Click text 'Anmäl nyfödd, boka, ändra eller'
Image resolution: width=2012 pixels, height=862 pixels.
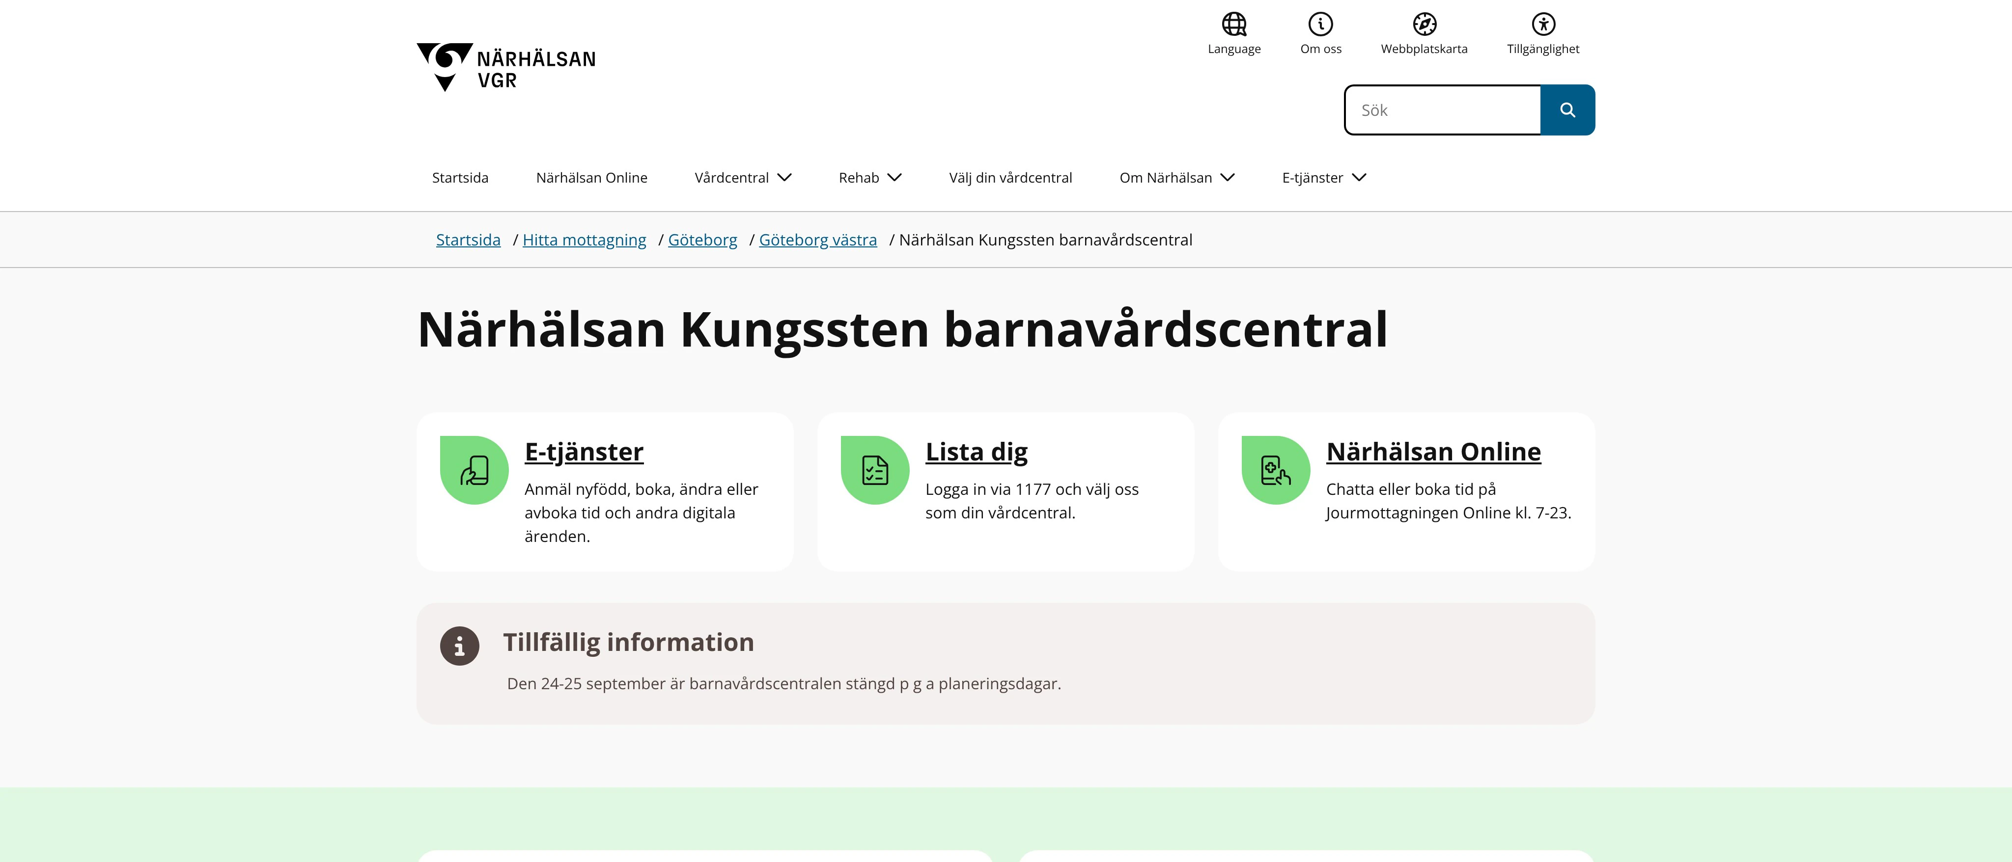641,489
